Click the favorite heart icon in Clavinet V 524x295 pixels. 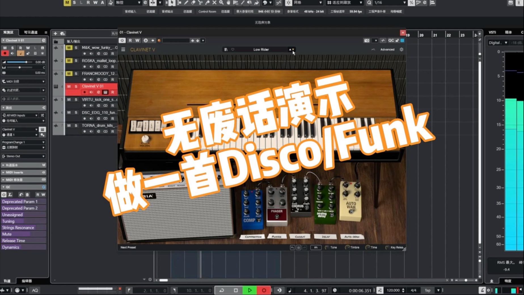pyautogui.click(x=233, y=49)
